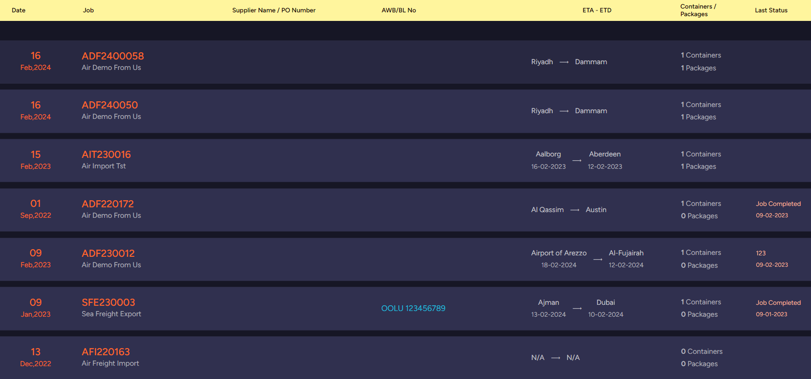Image resolution: width=811 pixels, height=379 pixels.
Task: Click AWB number OOLU 123456789
Action: pos(413,308)
